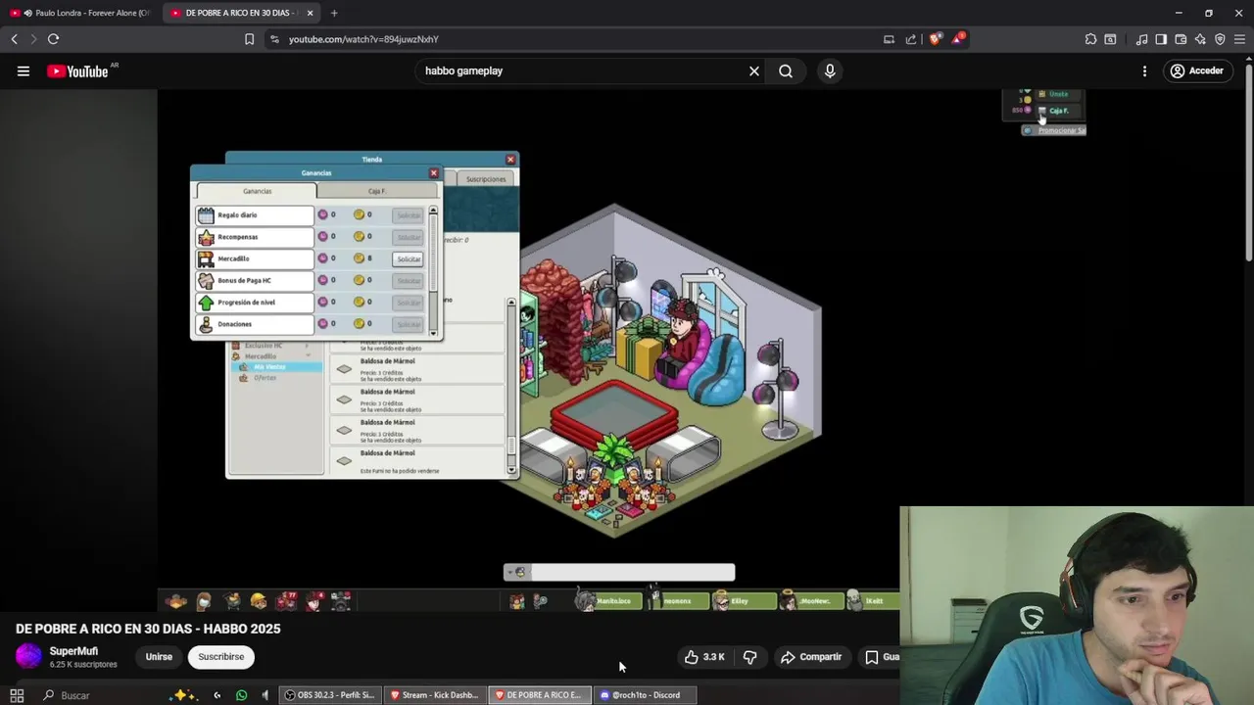Share the video via Compartir
Image resolution: width=1254 pixels, height=705 pixels.
pyautogui.click(x=811, y=657)
